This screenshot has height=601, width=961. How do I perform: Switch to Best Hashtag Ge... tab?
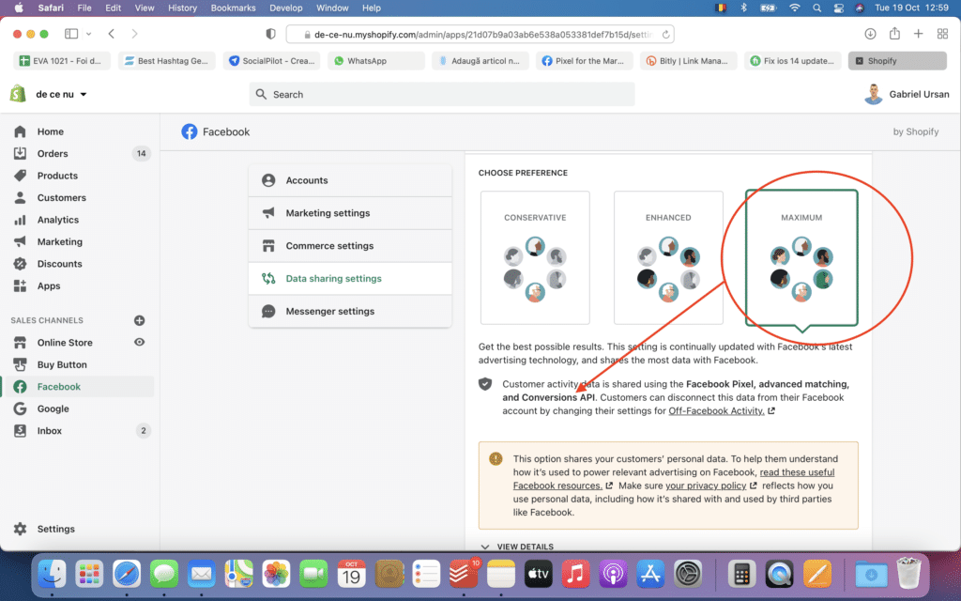(x=167, y=61)
